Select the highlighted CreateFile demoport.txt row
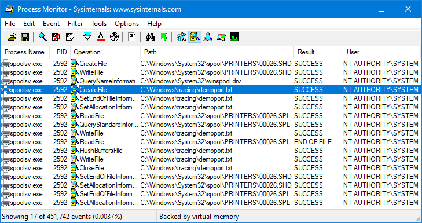This screenshot has width=422, height=223. pos(211,90)
